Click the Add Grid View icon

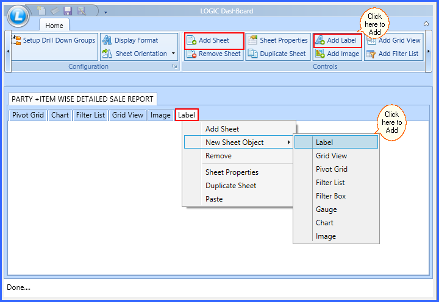371,41
